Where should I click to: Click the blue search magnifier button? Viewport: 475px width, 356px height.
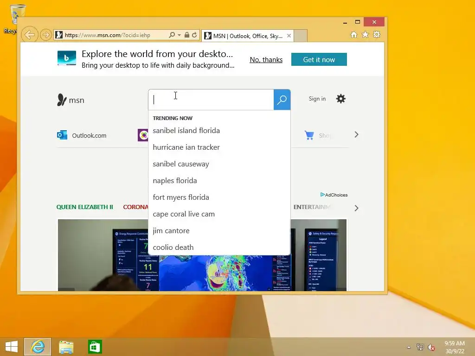282,100
